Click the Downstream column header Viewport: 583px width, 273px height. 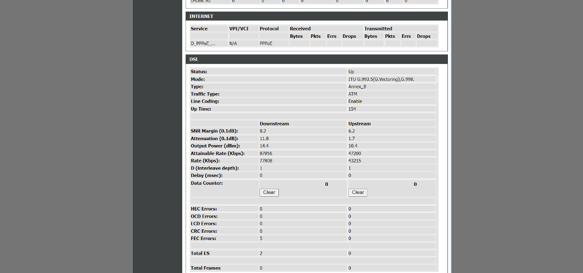tap(274, 124)
